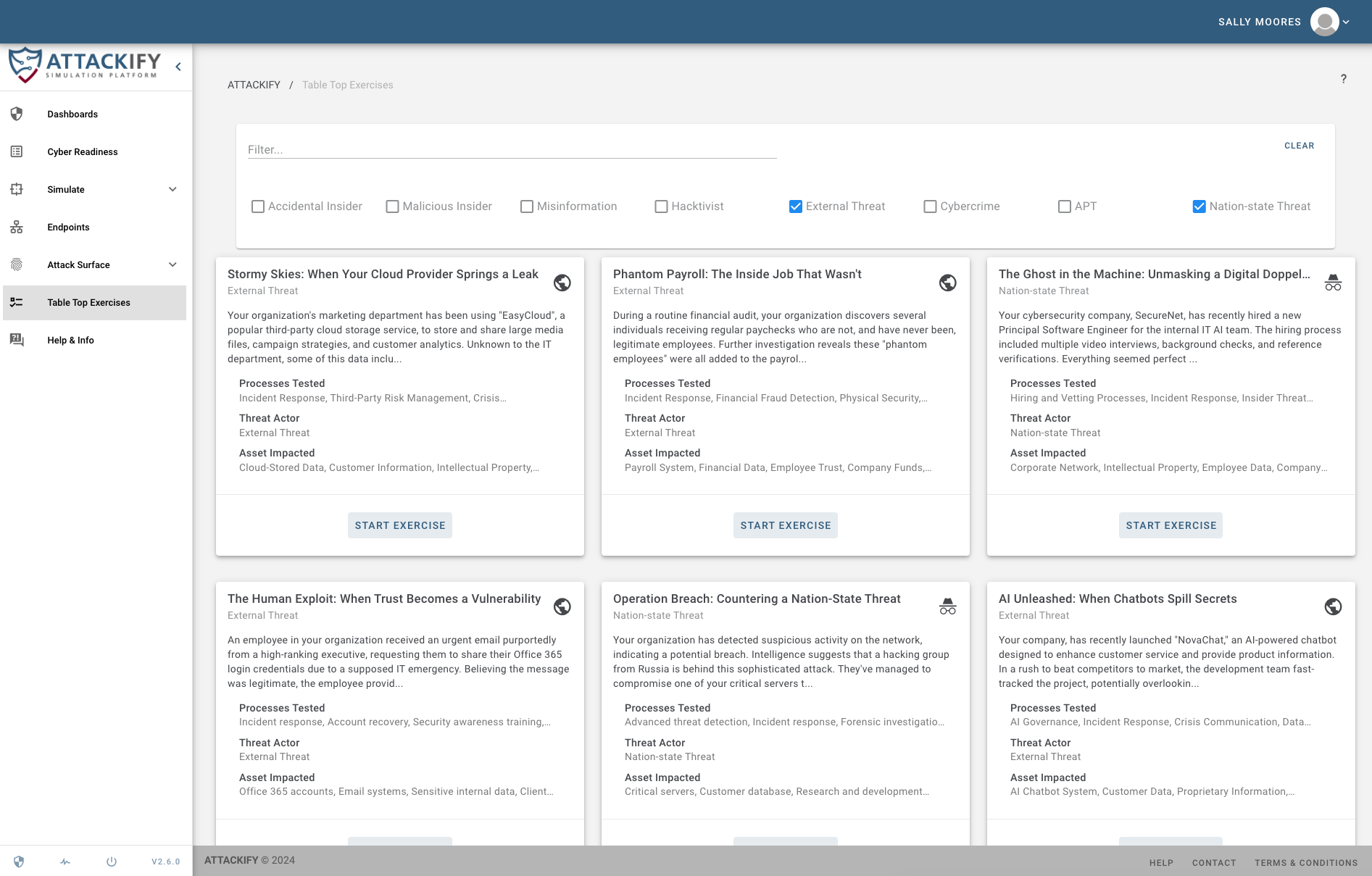Check the Malicious Insider checkbox
The height and width of the screenshot is (876, 1372).
click(x=392, y=207)
